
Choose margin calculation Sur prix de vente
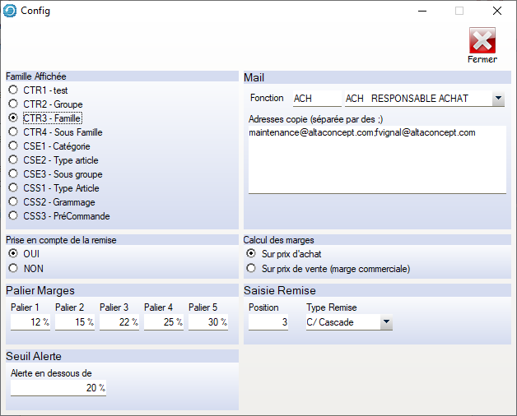tap(251, 268)
